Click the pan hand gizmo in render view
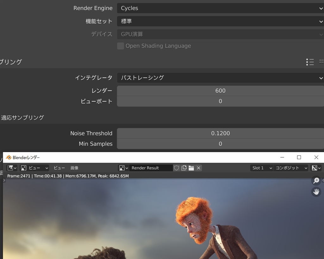The width and height of the screenshot is (324, 259). [316, 192]
